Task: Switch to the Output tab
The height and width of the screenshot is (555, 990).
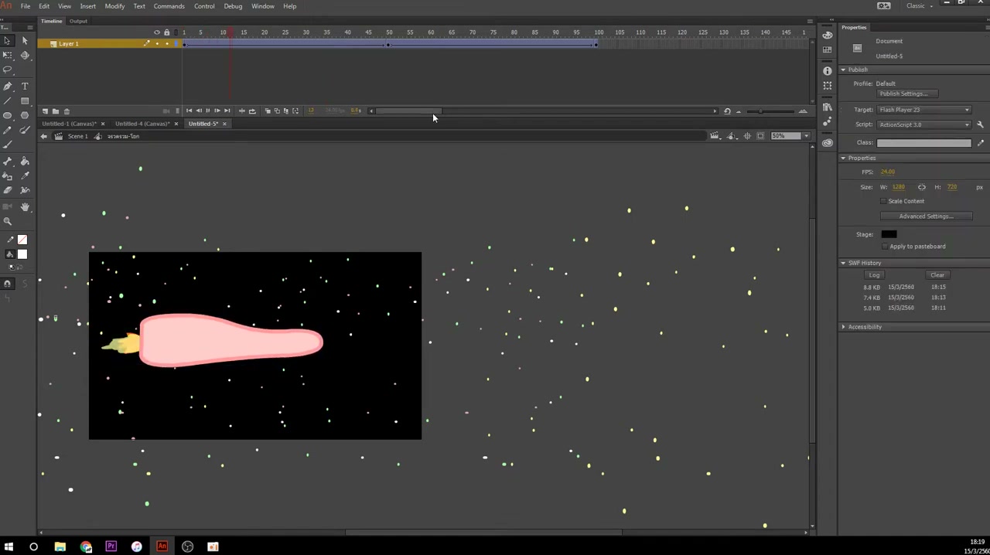Action: click(78, 21)
